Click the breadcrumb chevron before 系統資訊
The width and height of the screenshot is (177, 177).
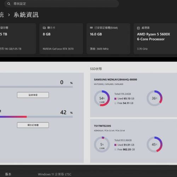(9, 15)
